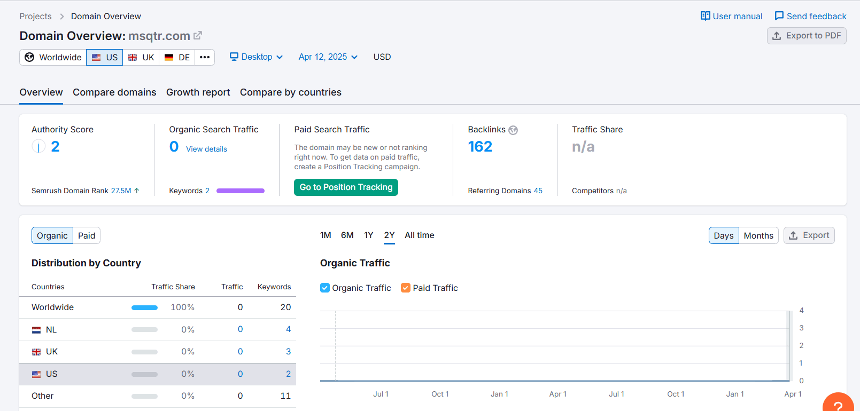860x411 pixels.
Task: Open external link icon beside msqtr.com
Action: pyautogui.click(x=198, y=35)
